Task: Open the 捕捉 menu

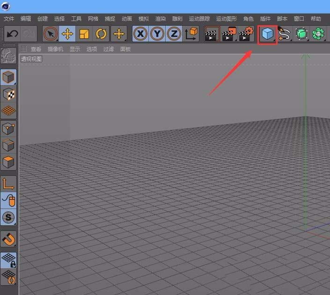Action: coord(110,19)
